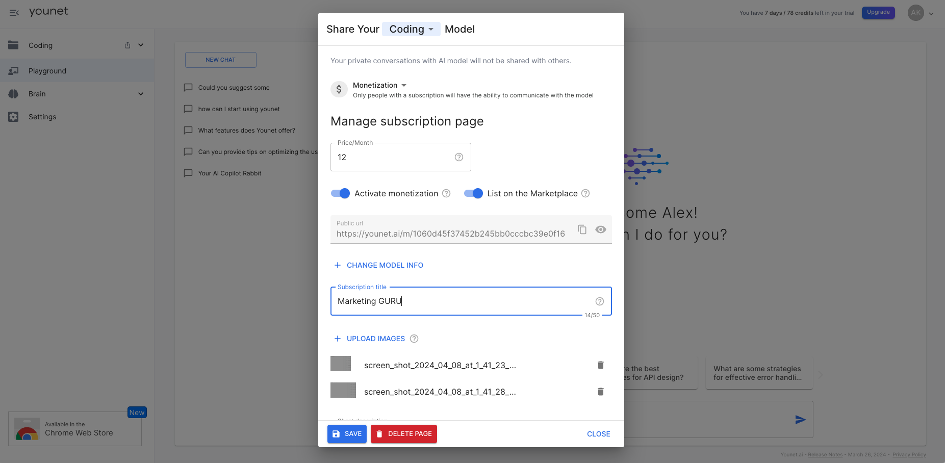Disable List on the Marketplace switch
This screenshot has width=945, height=463.
tap(473, 193)
